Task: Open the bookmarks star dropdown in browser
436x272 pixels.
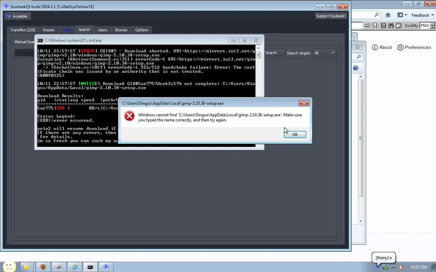Action: 402,15
